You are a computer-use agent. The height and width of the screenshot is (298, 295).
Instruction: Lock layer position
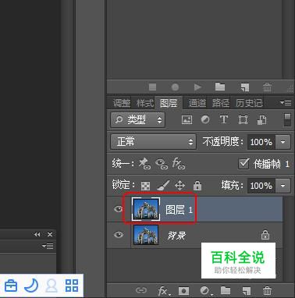(x=180, y=186)
